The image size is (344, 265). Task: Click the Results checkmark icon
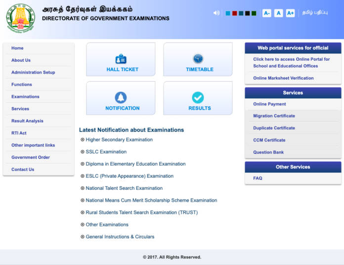point(198,97)
